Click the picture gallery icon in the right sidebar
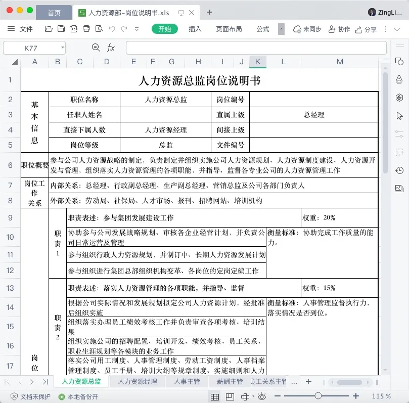409x403 pixels. point(399,188)
